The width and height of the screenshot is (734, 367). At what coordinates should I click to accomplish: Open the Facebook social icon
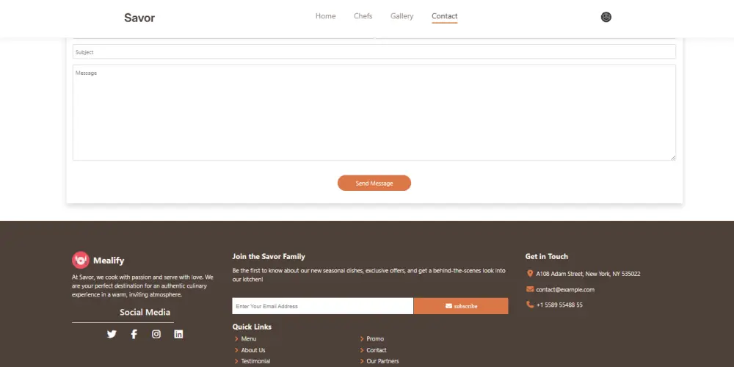(x=134, y=334)
